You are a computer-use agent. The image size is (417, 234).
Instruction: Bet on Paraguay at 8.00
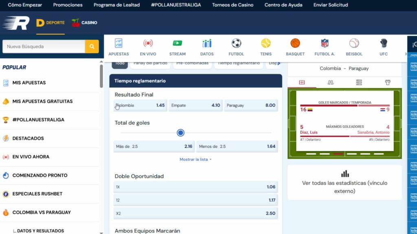pos(251,105)
